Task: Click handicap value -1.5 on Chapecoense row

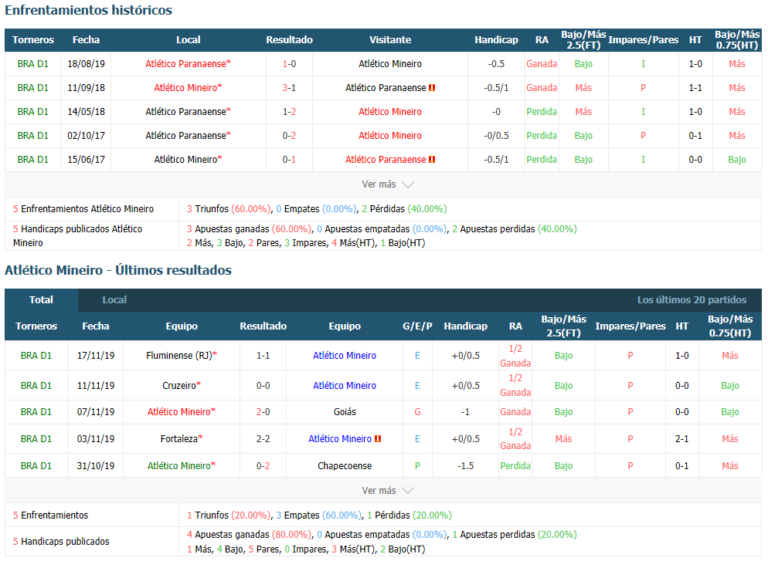Action: click(x=465, y=465)
